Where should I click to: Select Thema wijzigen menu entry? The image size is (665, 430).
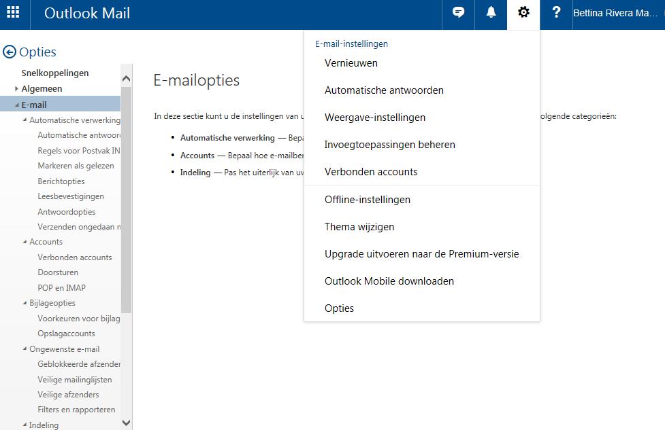pyautogui.click(x=359, y=227)
